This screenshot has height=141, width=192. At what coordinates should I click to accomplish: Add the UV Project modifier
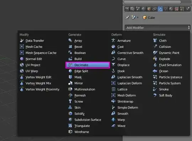pyautogui.click(x=30, y=65)
